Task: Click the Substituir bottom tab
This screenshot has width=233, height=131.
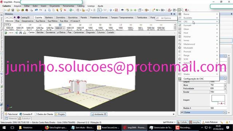Action: point(25,119)
